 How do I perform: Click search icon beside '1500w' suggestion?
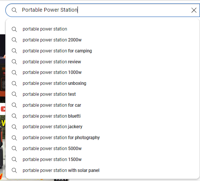pos(14,160)
